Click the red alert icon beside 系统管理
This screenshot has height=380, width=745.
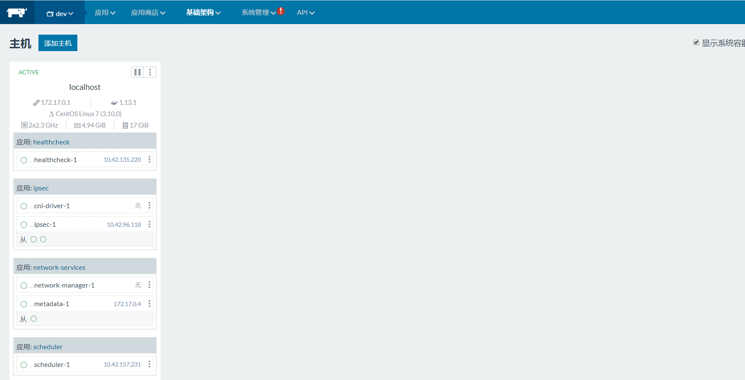281,11
